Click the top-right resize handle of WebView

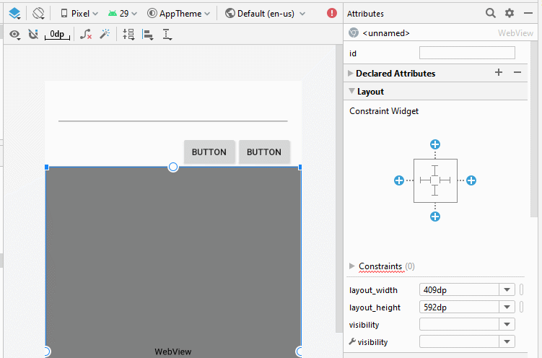pos(300,167)
